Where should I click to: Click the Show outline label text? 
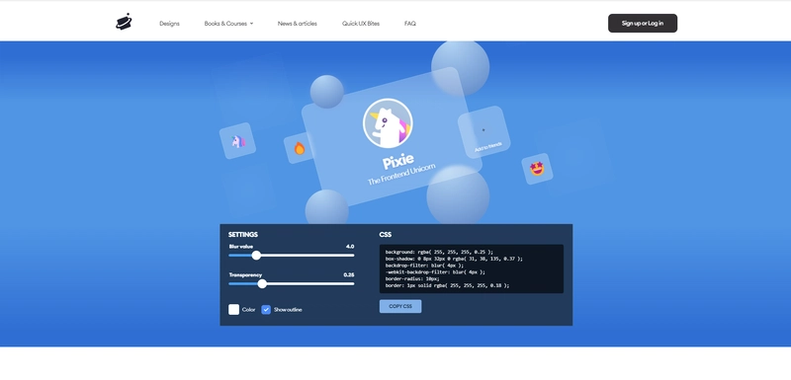(x=288, y=310)
